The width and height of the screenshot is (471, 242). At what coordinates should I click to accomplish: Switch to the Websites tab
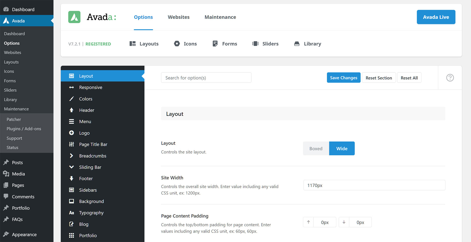click(179, 17)
